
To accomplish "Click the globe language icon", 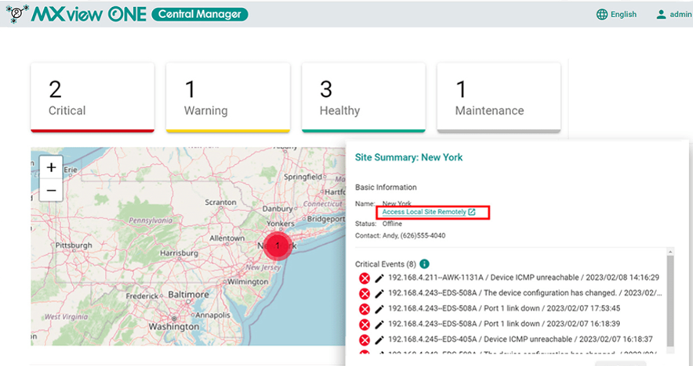I will 602,14.
